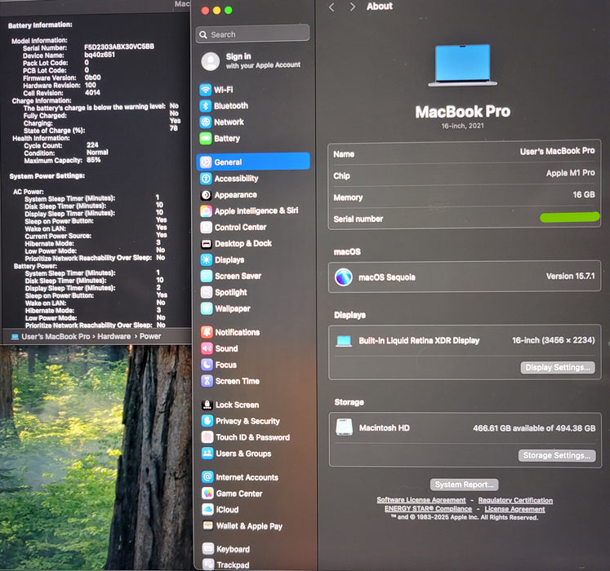Click the macOS Sequoia logo icon
610x571 pixels.
click(x=344, y=277)
